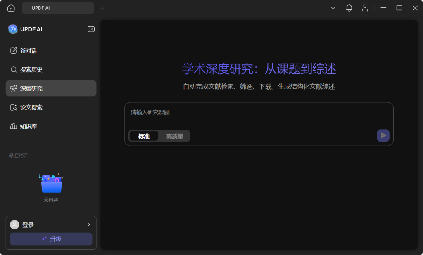Open the notifications bell
423x255 pixels.
click(349, 8)
